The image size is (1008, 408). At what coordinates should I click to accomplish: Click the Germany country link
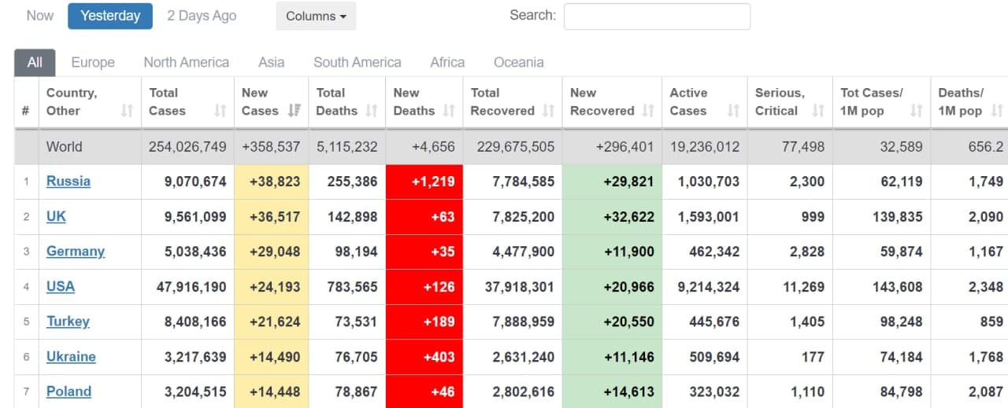[76, 251]
